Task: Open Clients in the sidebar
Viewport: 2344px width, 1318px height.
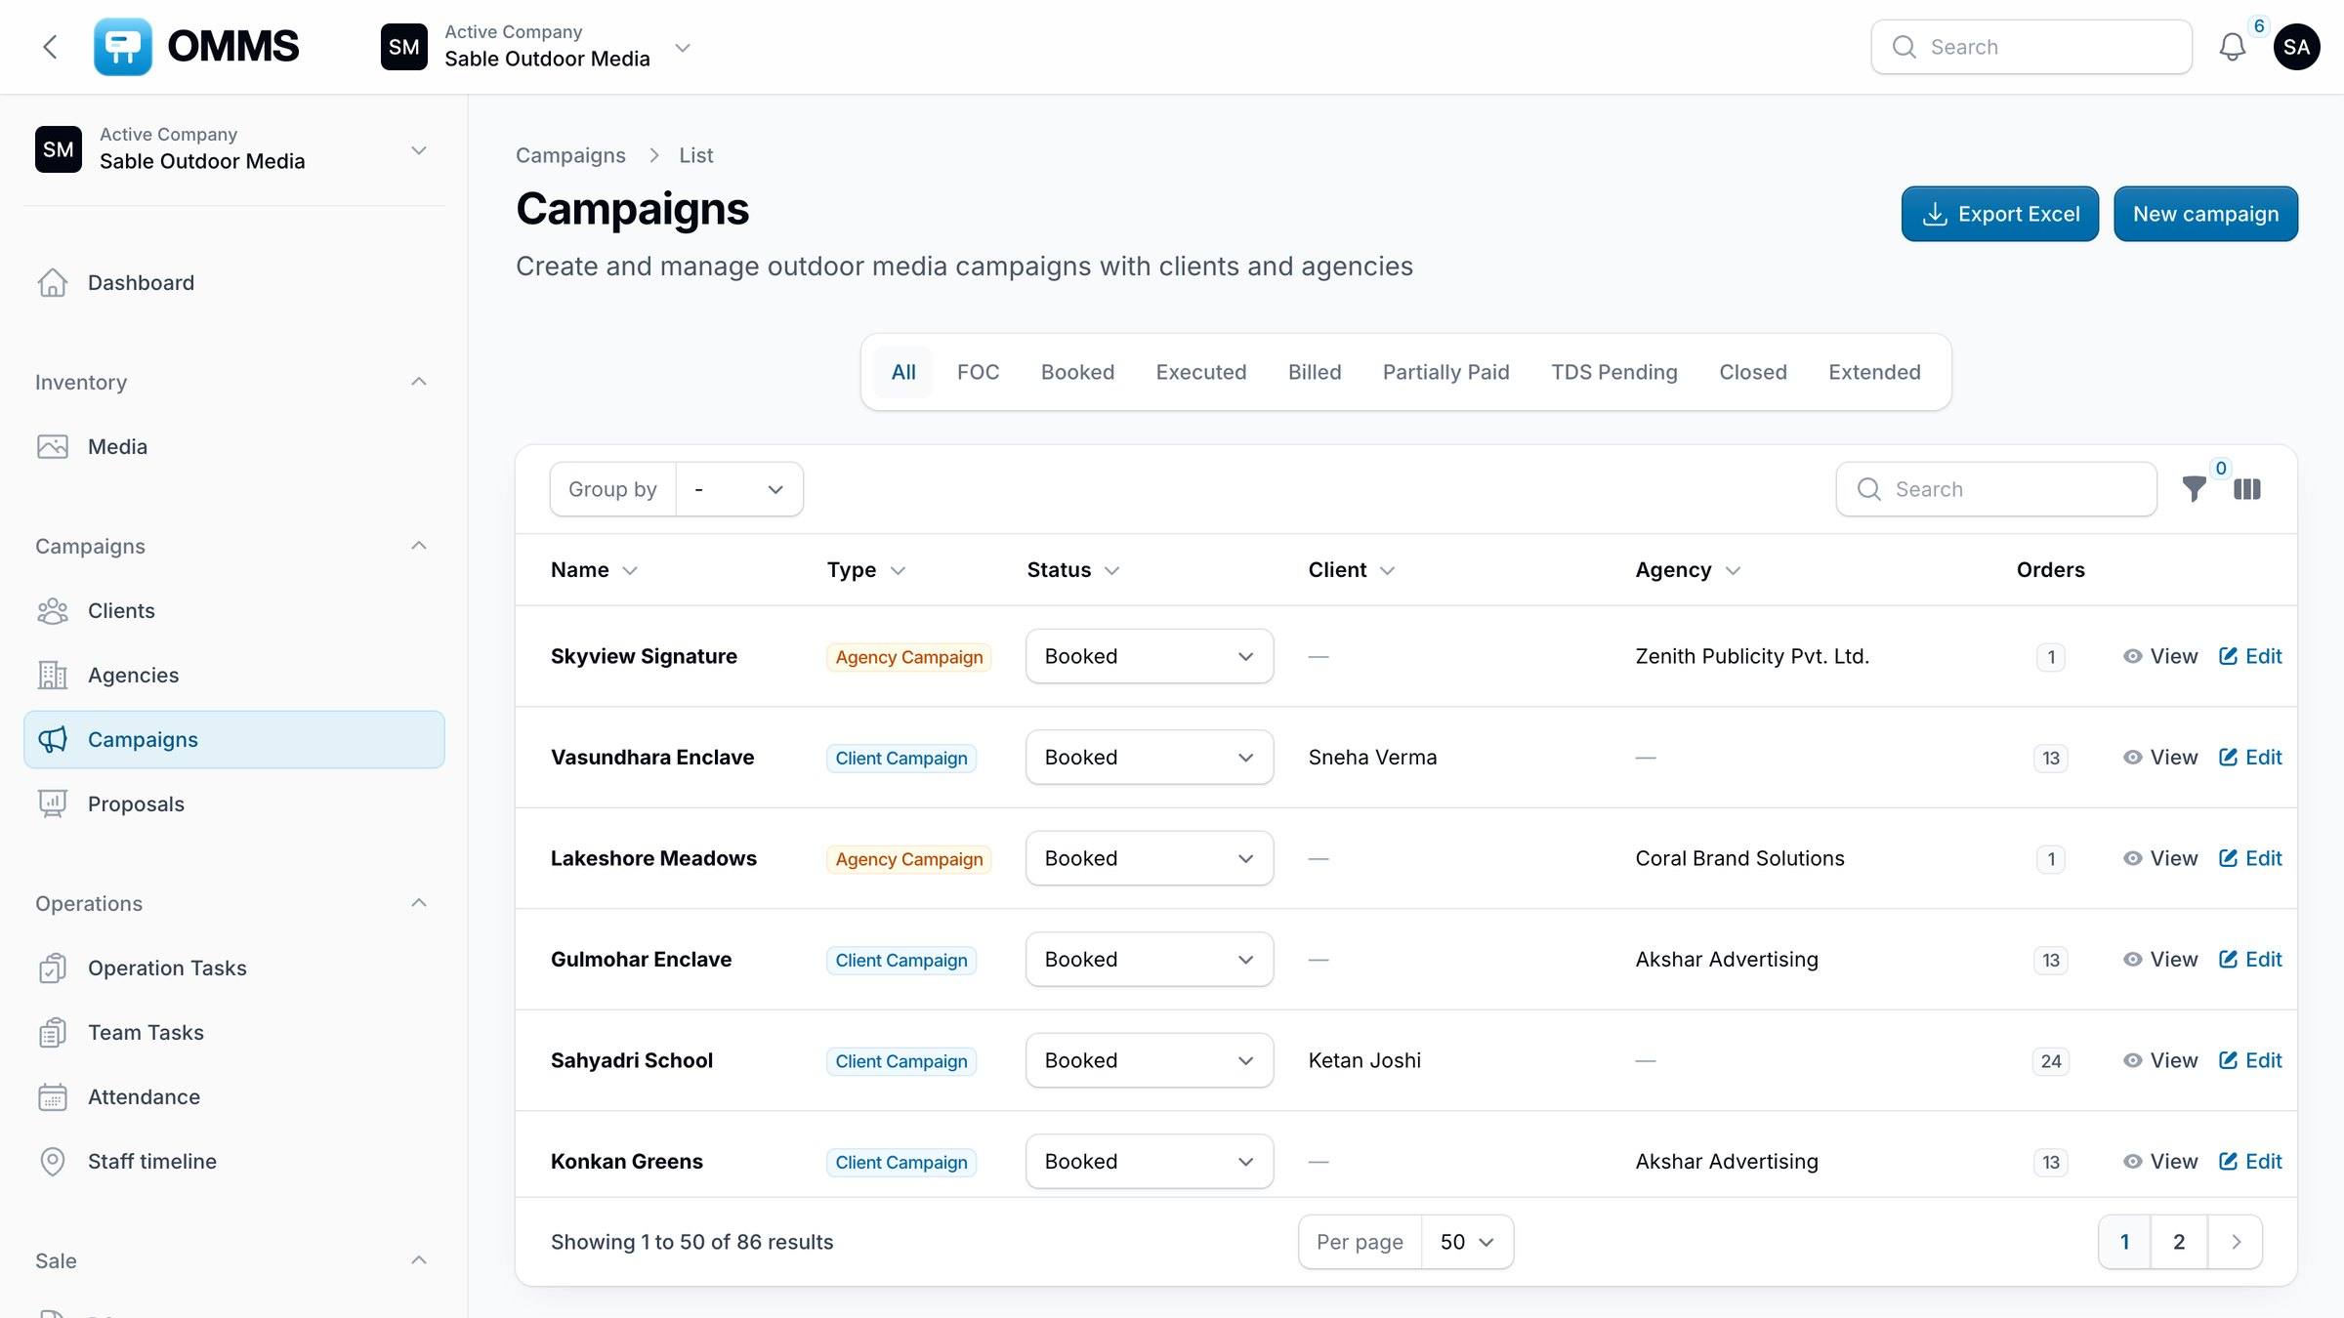Action: tap(234, 610)
